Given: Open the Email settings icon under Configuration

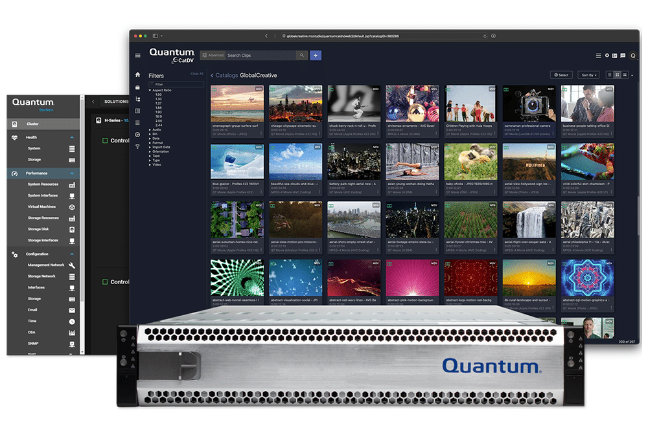Looking at the screenshot, I should pos(71,311).
